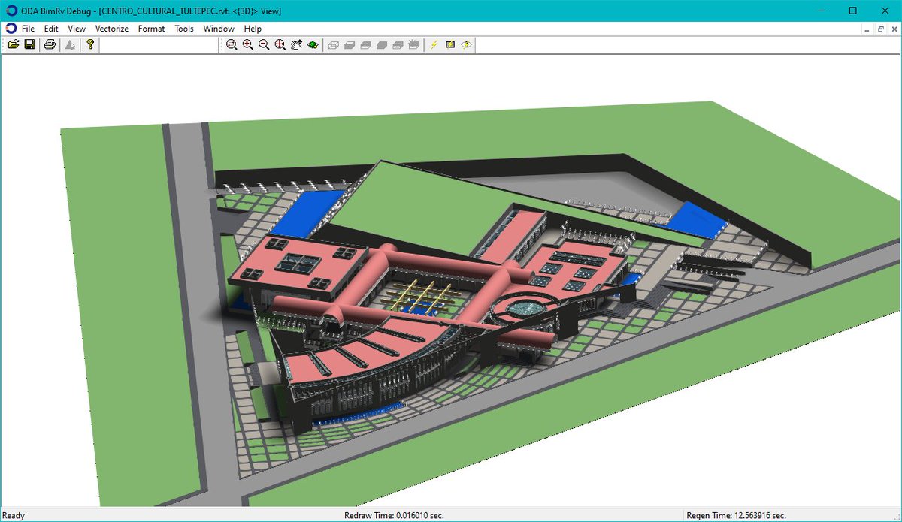Viewport: 902px width, 522px height.
Task: Click the yellow lightning regen icon
Action: click(434, 44)
